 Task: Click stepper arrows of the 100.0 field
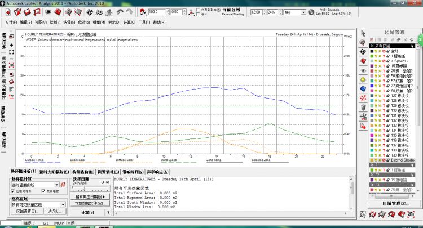(x=168, y=12)
